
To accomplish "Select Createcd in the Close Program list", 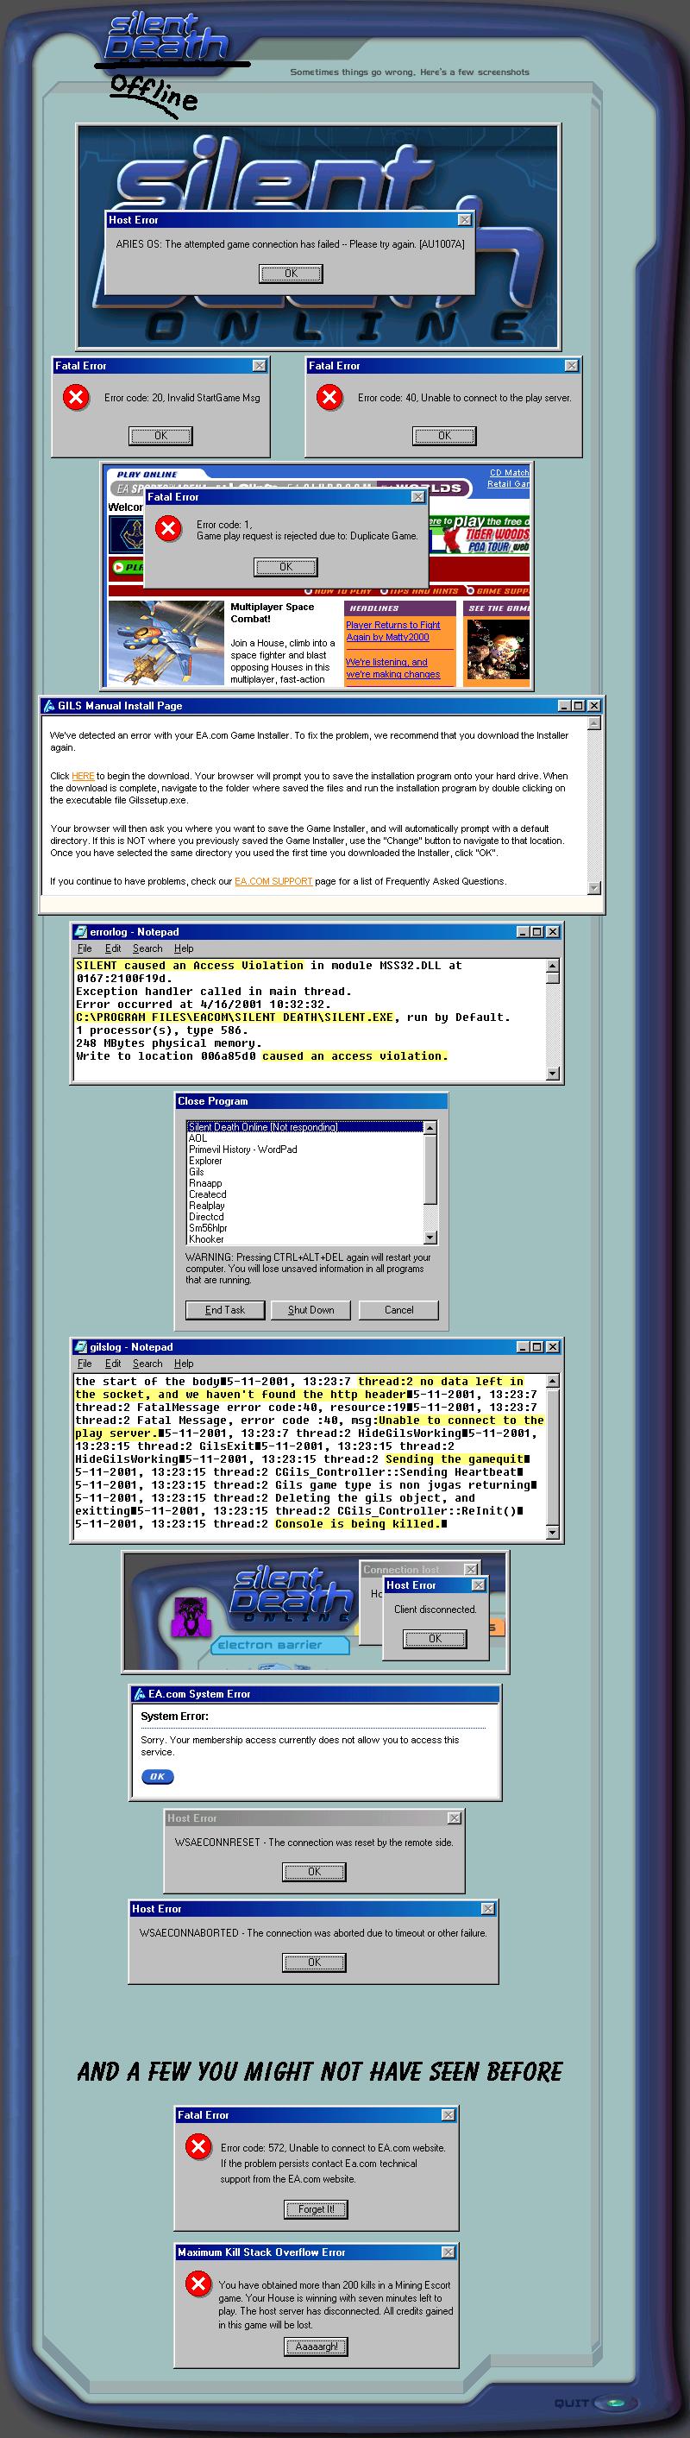I will pyautogui.click(x=304, y=1194).
